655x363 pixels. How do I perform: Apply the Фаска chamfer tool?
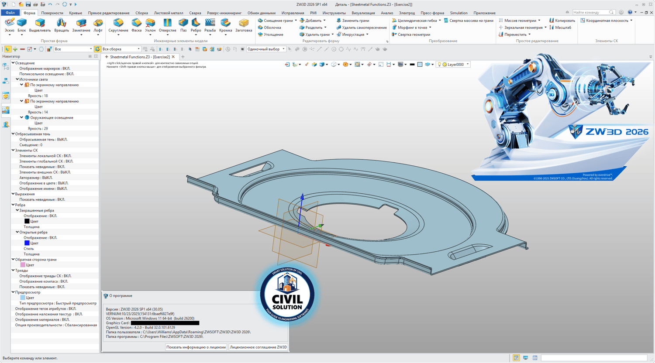point(137,25)
